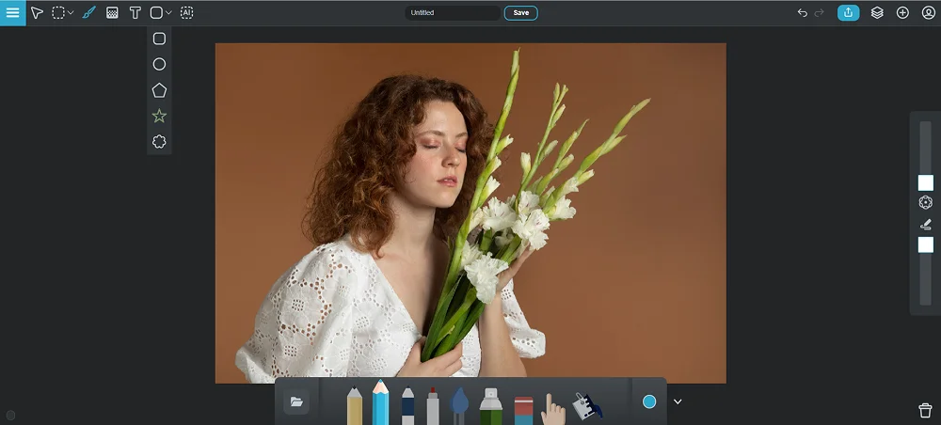Image resolution: width=941 pixels, height=425 pixels.
Task: Select the arrow Move tool
Action: 37,13
